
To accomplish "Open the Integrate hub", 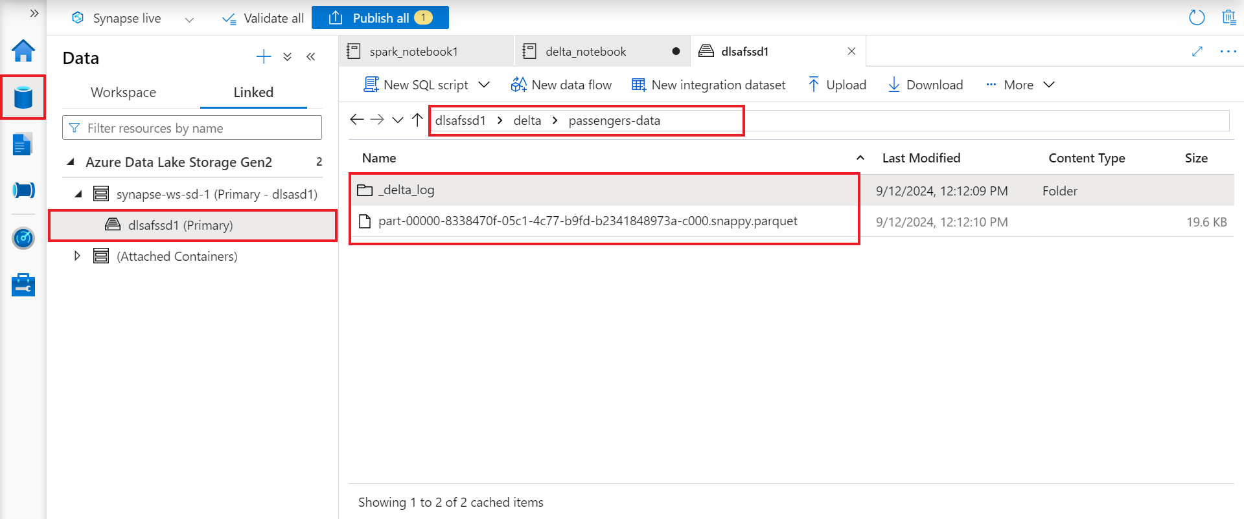I will [23, 190].
